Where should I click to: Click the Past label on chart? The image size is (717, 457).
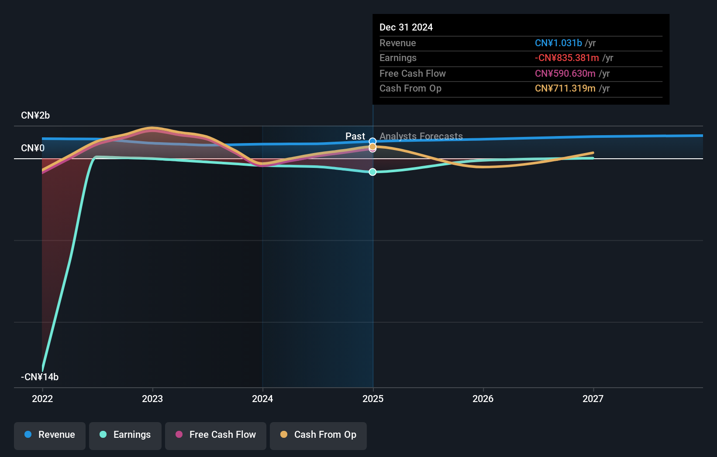coord(355,136)
